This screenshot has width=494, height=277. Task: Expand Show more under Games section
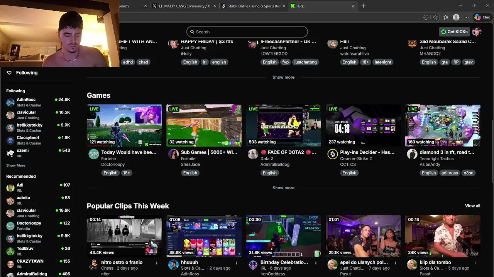point(283,188)
